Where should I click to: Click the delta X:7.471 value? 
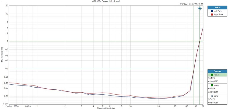211,99
